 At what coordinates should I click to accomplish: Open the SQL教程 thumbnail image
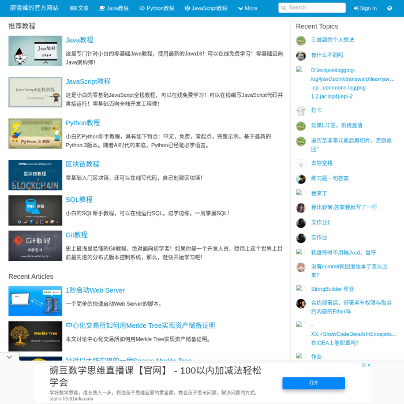click(35, 210)
